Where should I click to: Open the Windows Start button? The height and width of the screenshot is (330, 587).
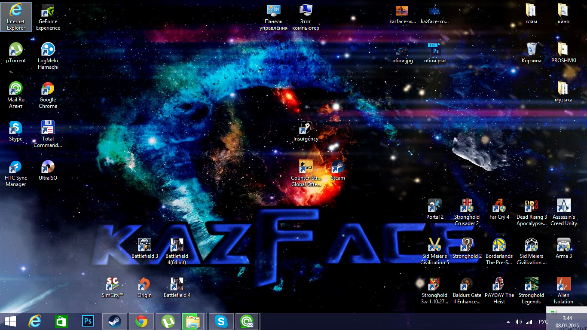10,321
